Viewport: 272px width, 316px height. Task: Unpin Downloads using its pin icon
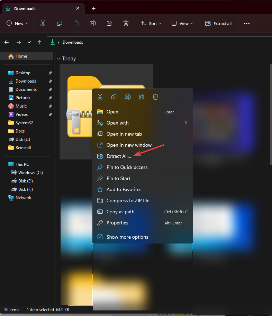50,81
